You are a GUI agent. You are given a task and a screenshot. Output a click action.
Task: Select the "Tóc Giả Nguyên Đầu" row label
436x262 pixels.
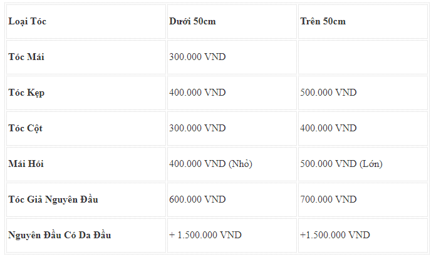53,199
